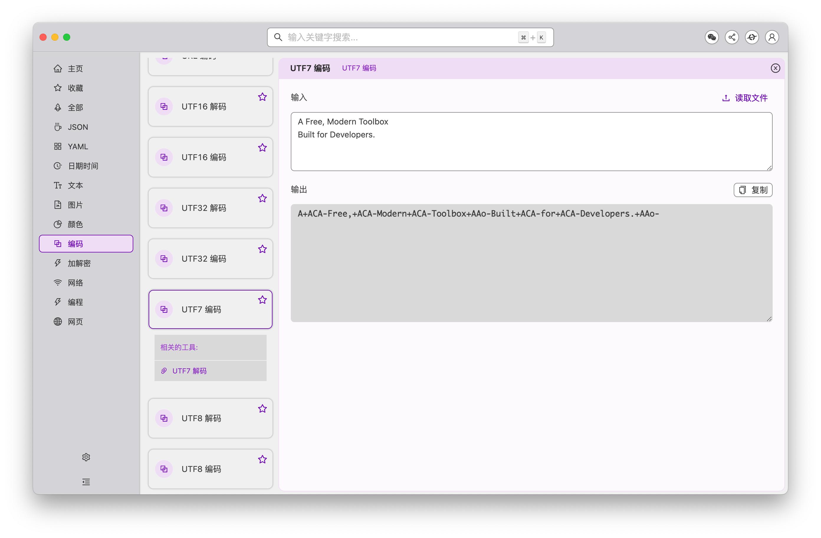Favorite the UTF8 编码 tool
This screenshot has height=538, width=821.
[262, 459]
